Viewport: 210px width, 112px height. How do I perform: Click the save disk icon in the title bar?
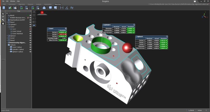coord(195,1)
